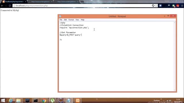Click the white flag extension icon

point(169,5)
